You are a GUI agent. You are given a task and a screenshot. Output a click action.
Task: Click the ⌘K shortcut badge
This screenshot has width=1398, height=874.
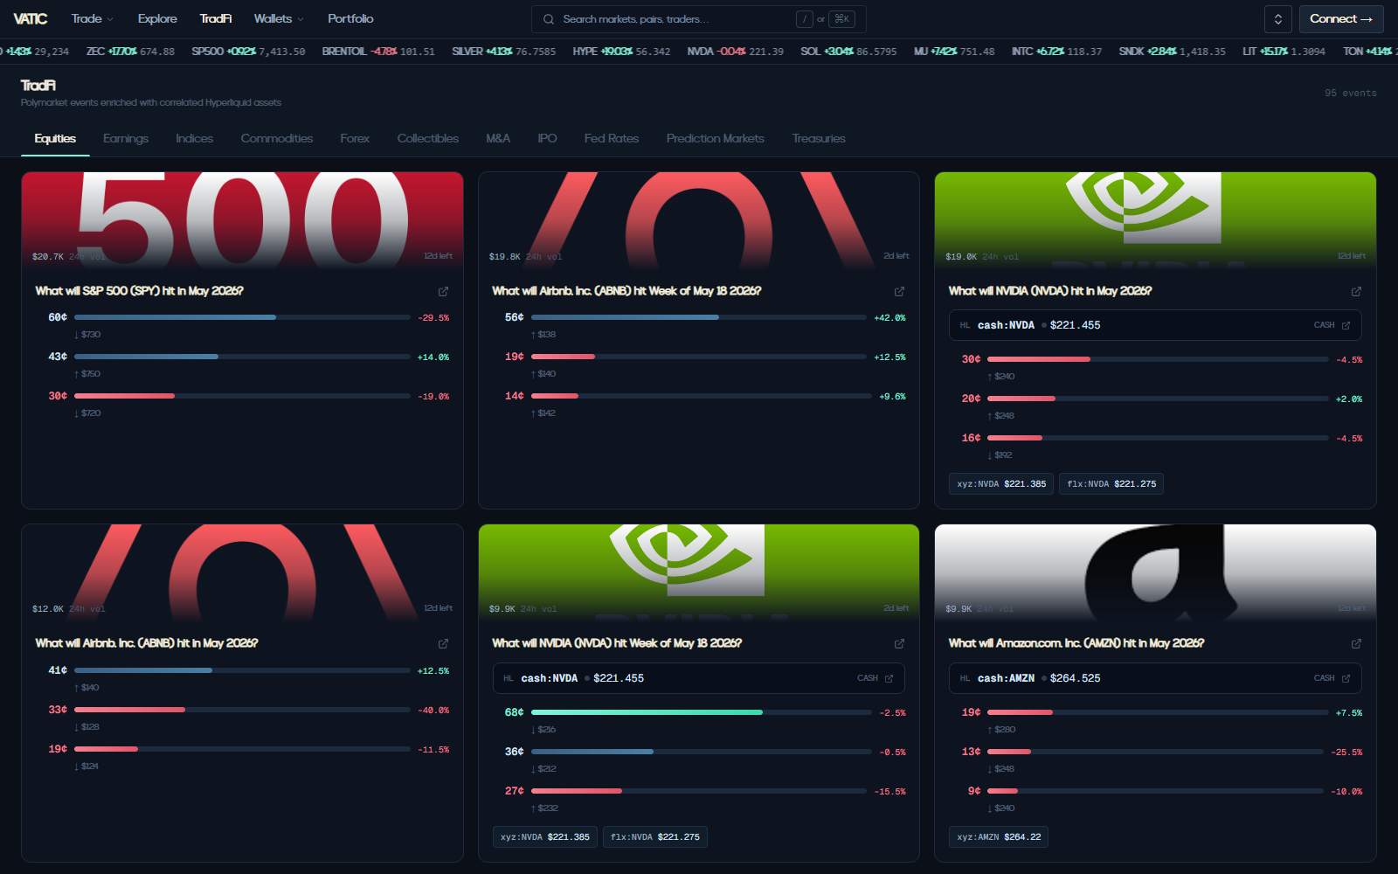(841, 19)
